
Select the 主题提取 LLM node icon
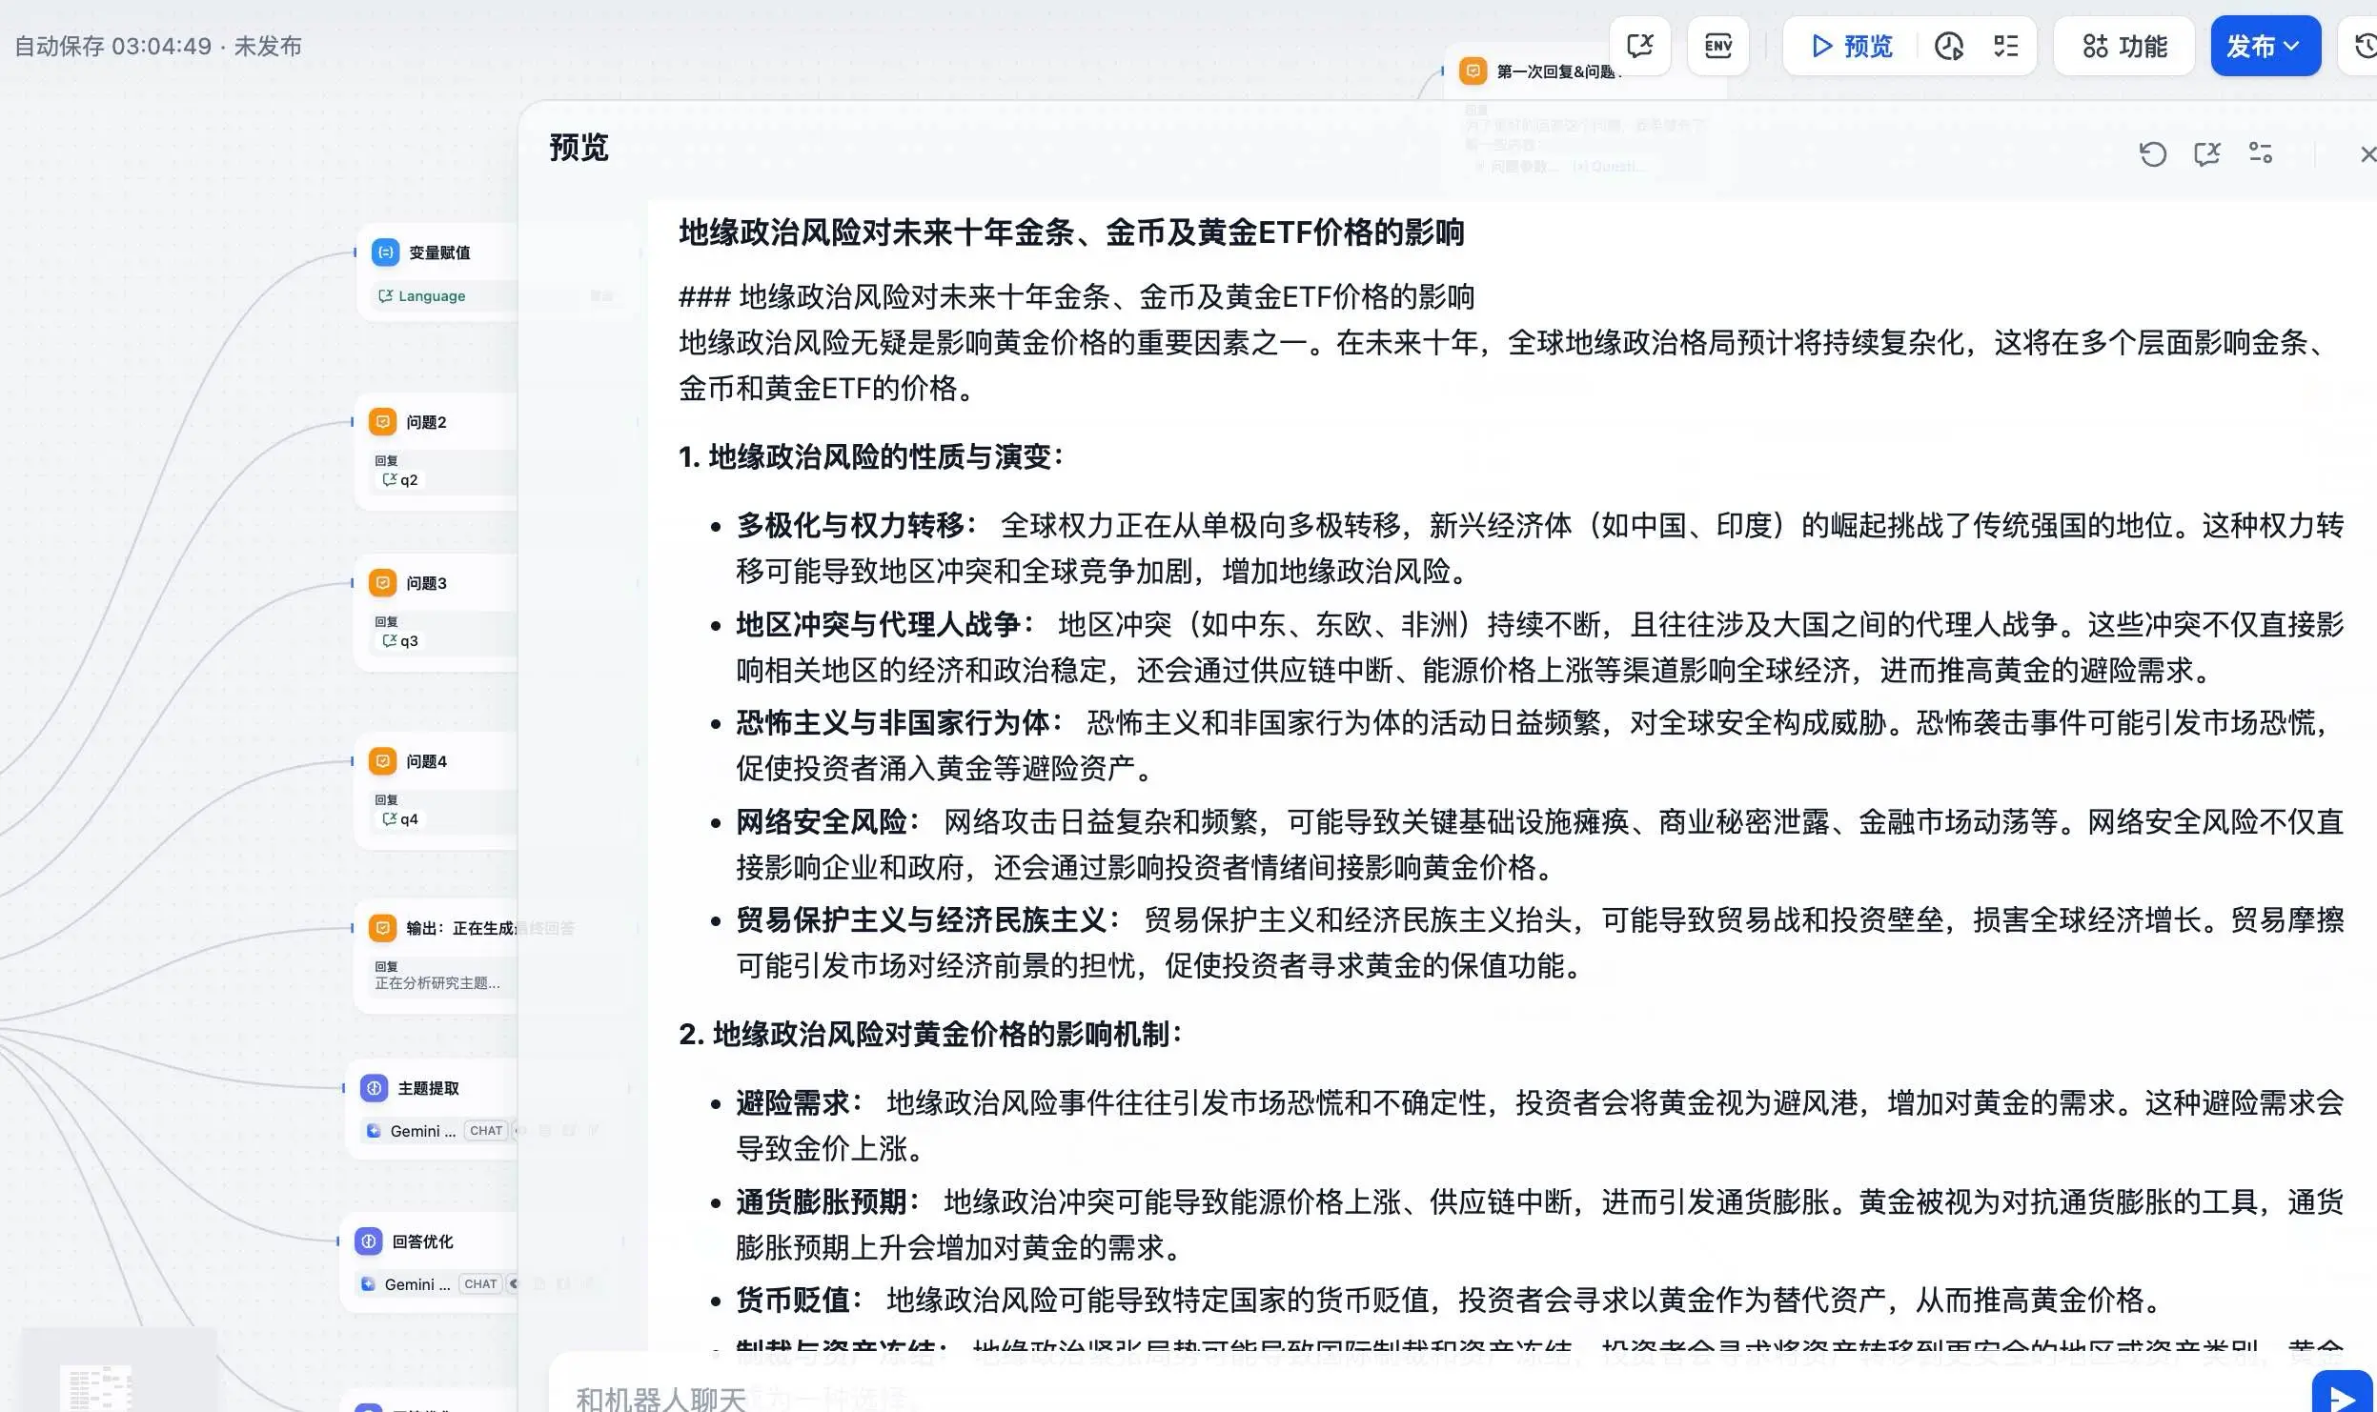(x=374, y=1087)
